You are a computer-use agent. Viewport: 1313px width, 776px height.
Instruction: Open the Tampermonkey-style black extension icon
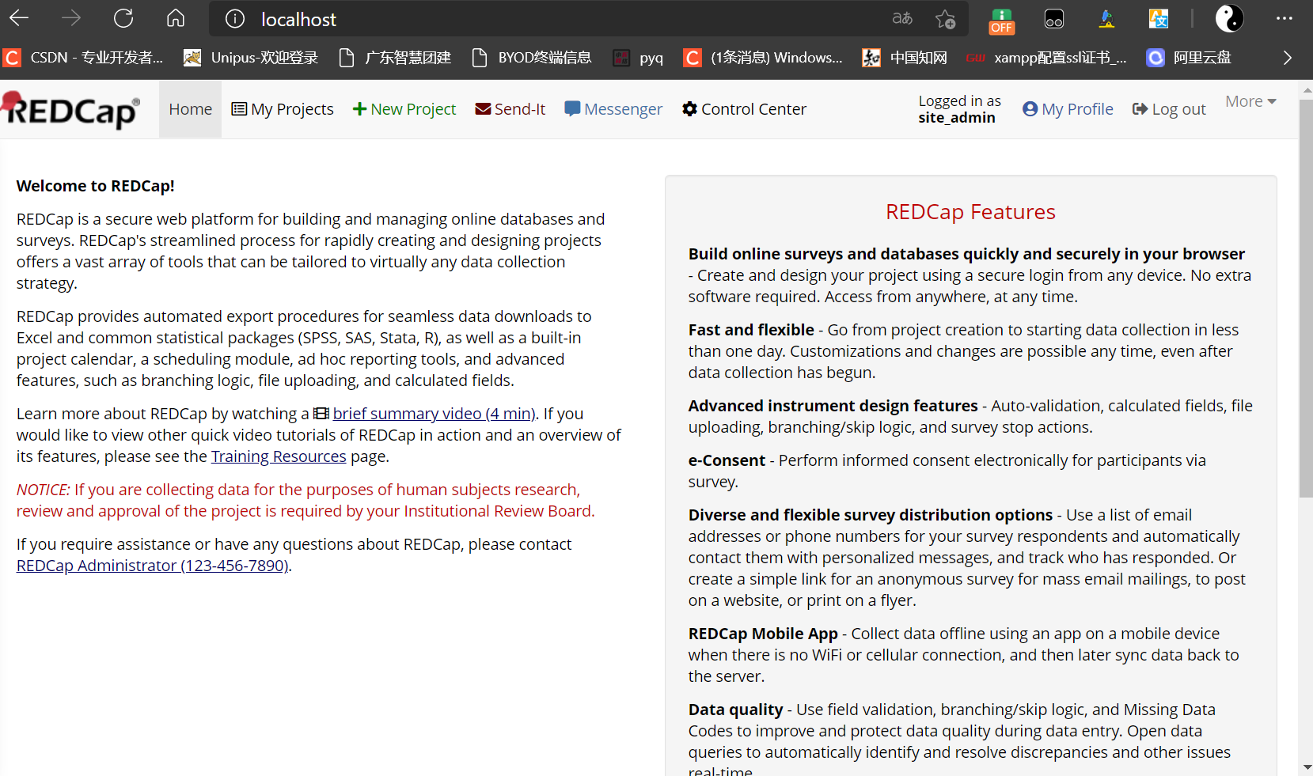[x=1054, y=19]
